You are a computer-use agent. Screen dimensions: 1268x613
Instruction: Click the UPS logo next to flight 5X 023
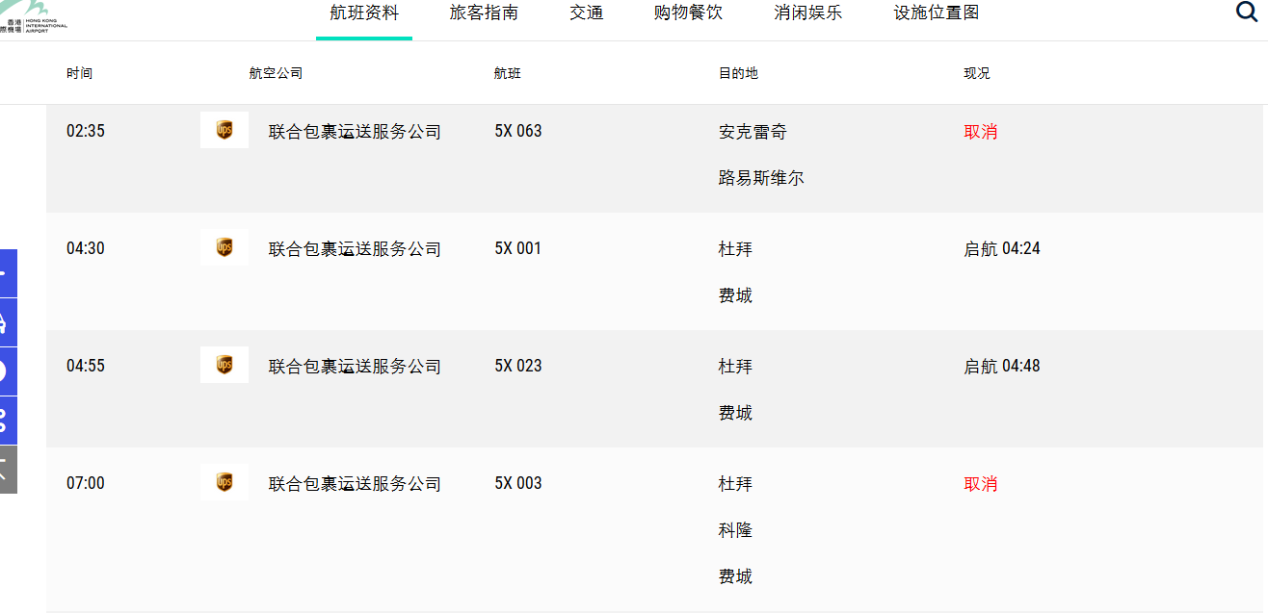coord(224,365)
